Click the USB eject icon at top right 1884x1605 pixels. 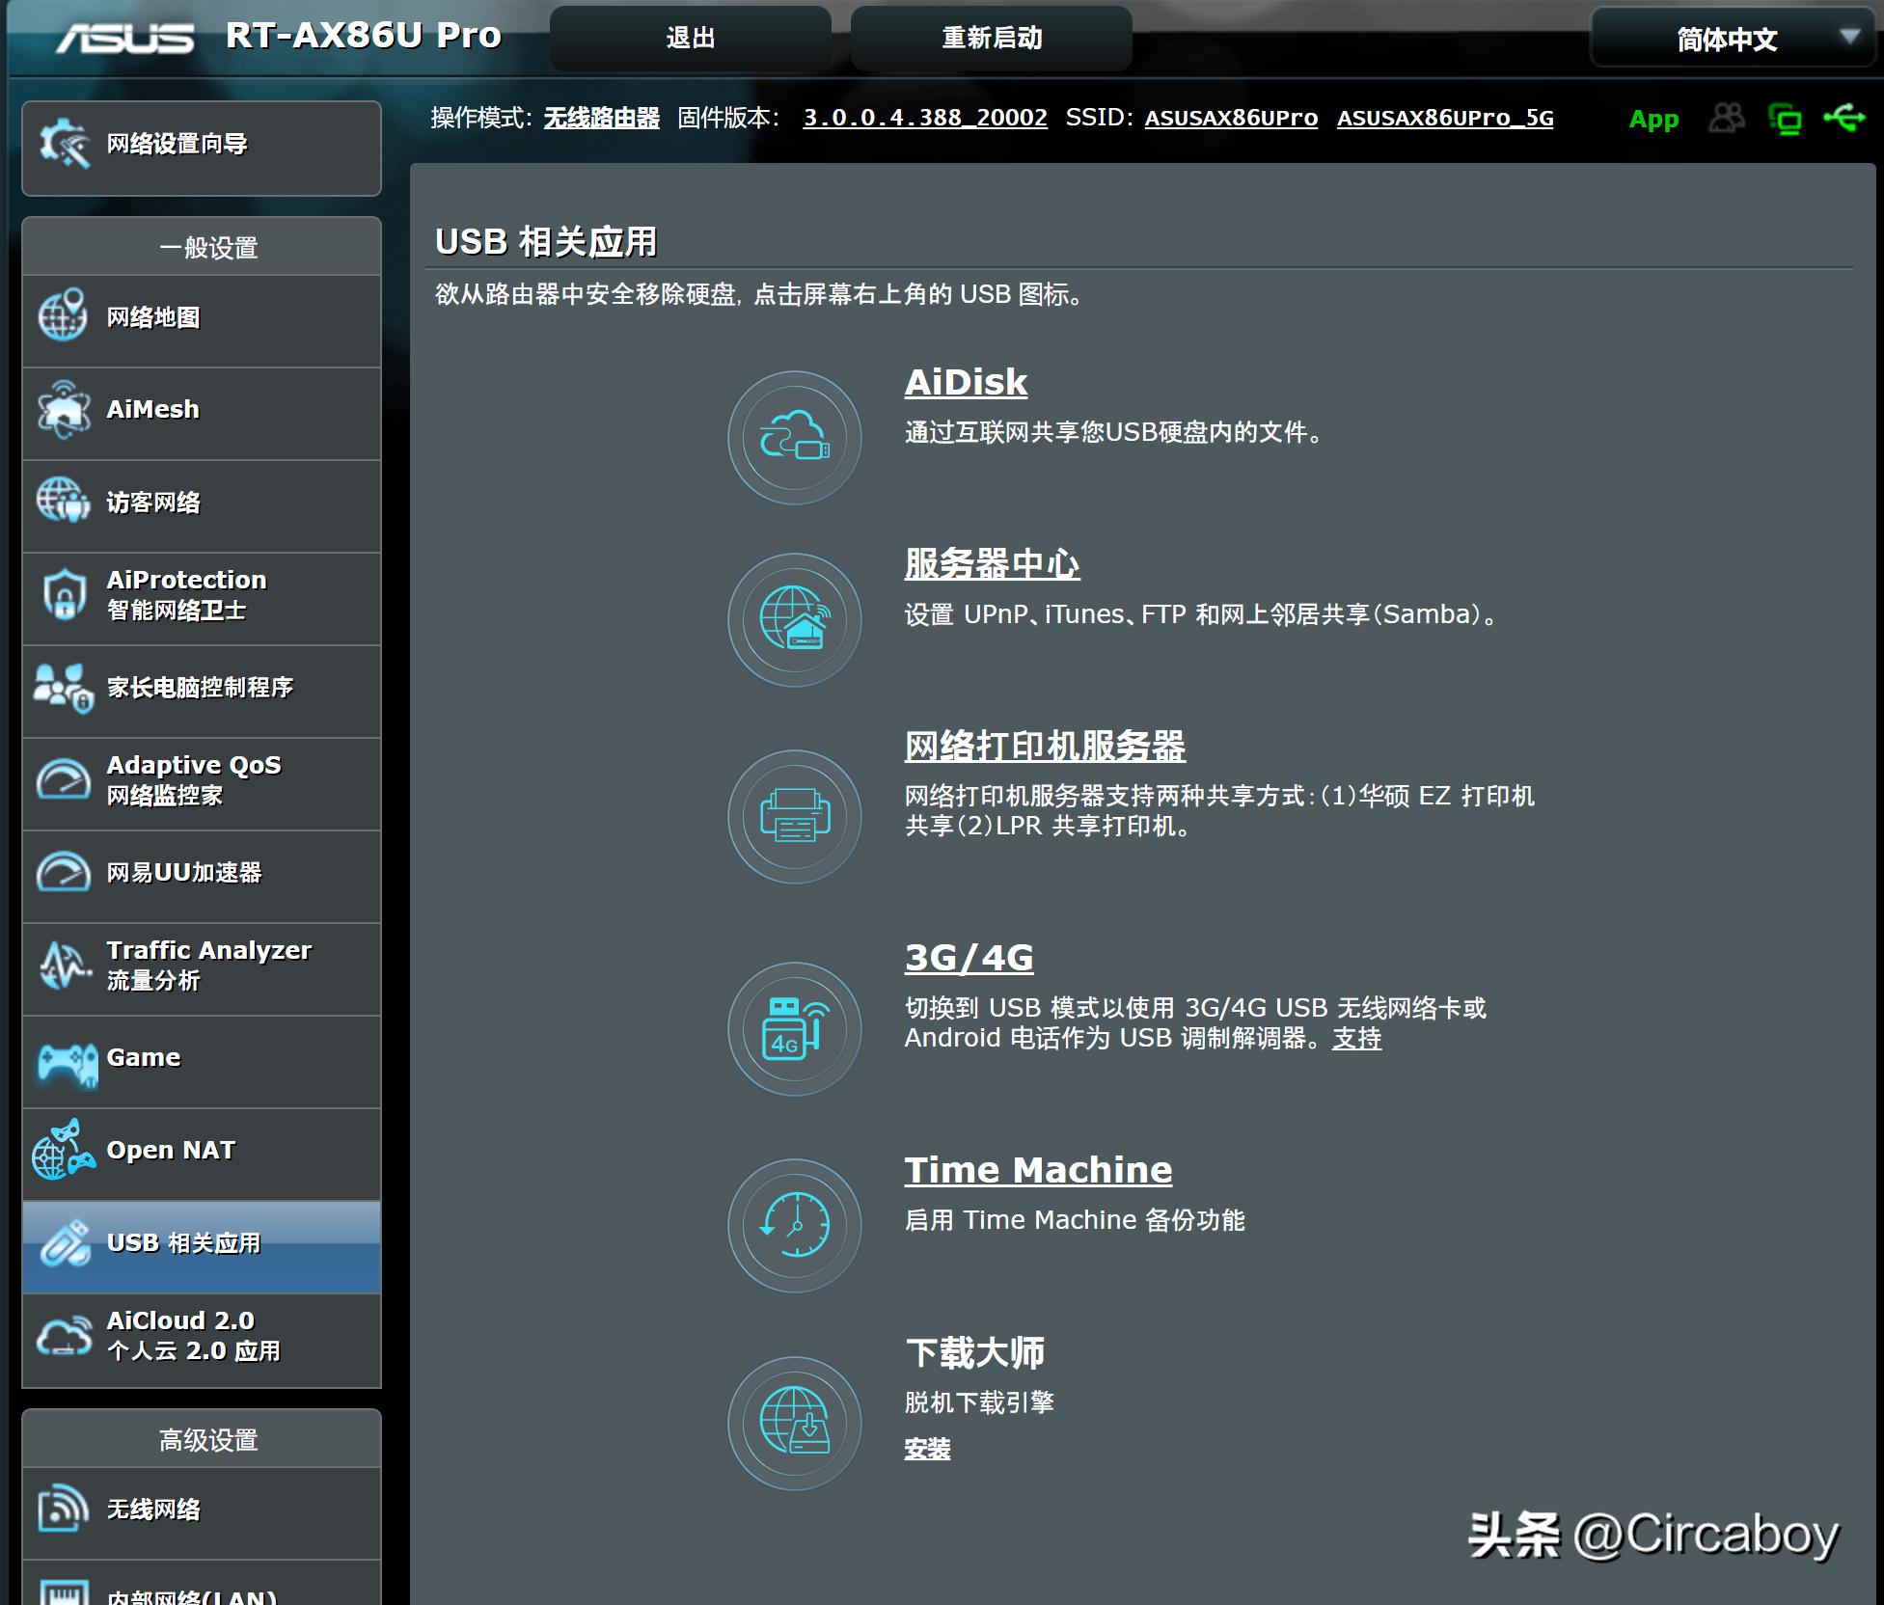1845,118
